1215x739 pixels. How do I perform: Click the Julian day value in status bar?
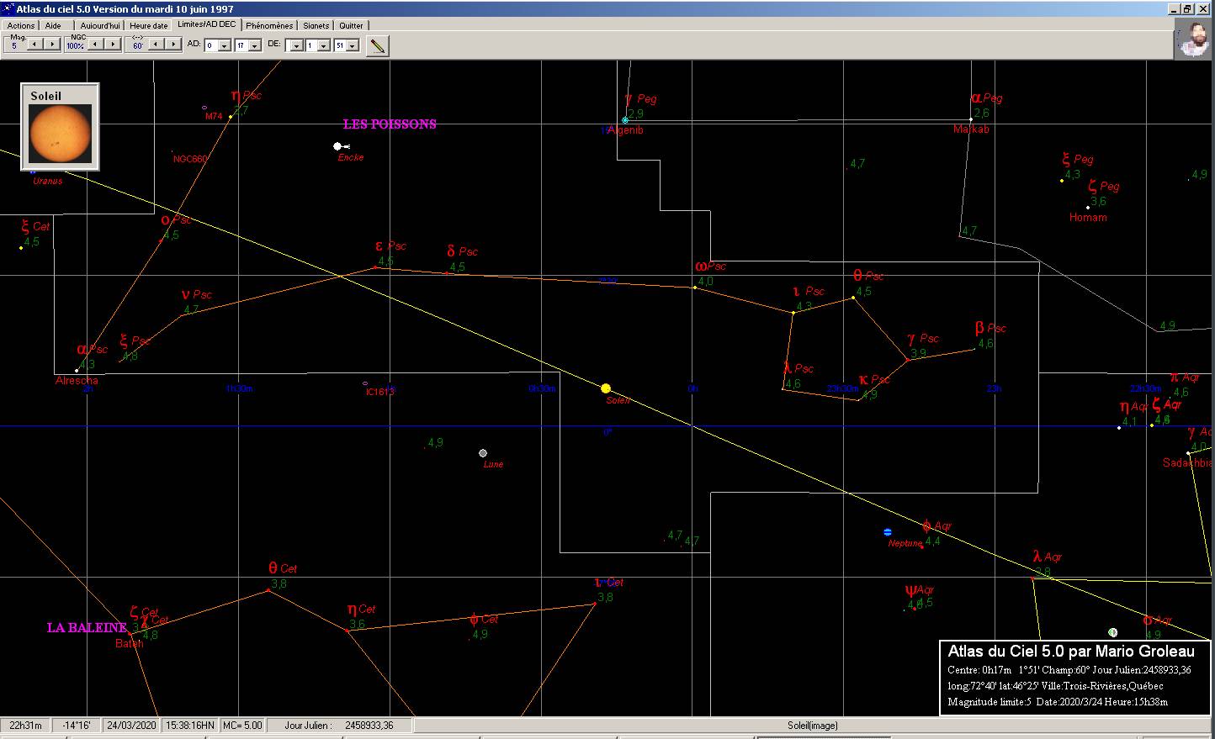click(x=369, y=726)
